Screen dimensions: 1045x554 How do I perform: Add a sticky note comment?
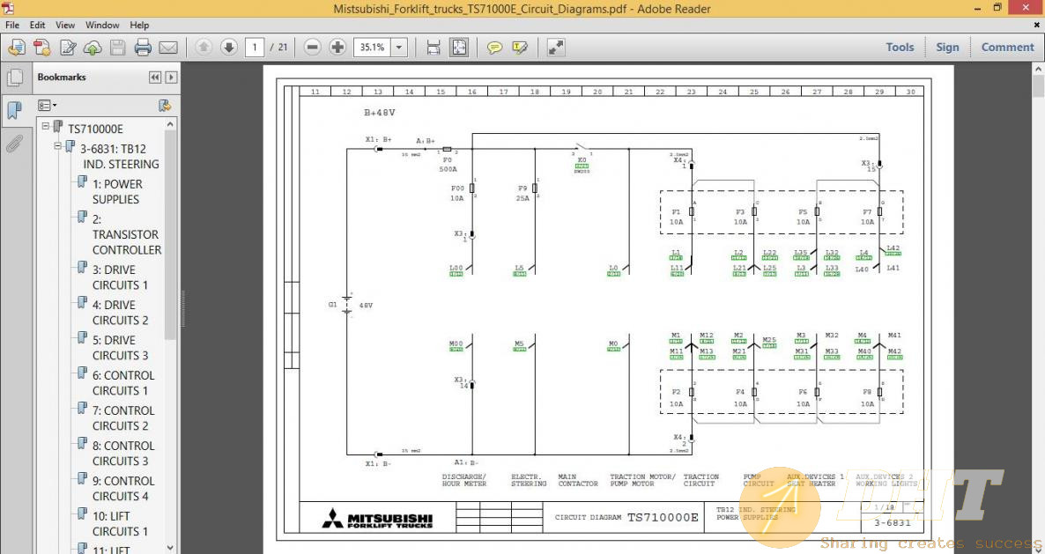[x=494, y=48]
